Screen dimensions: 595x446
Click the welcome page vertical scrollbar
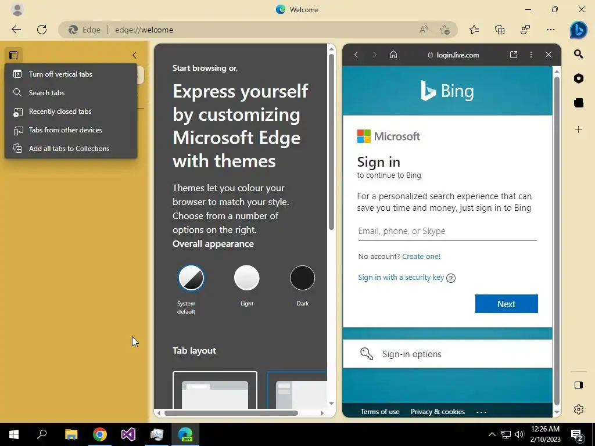pos(331,142)
